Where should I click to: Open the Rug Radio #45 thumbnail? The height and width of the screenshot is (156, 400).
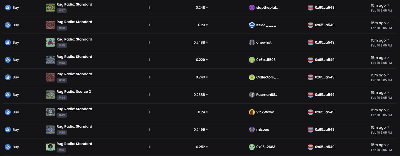(50, 42)
